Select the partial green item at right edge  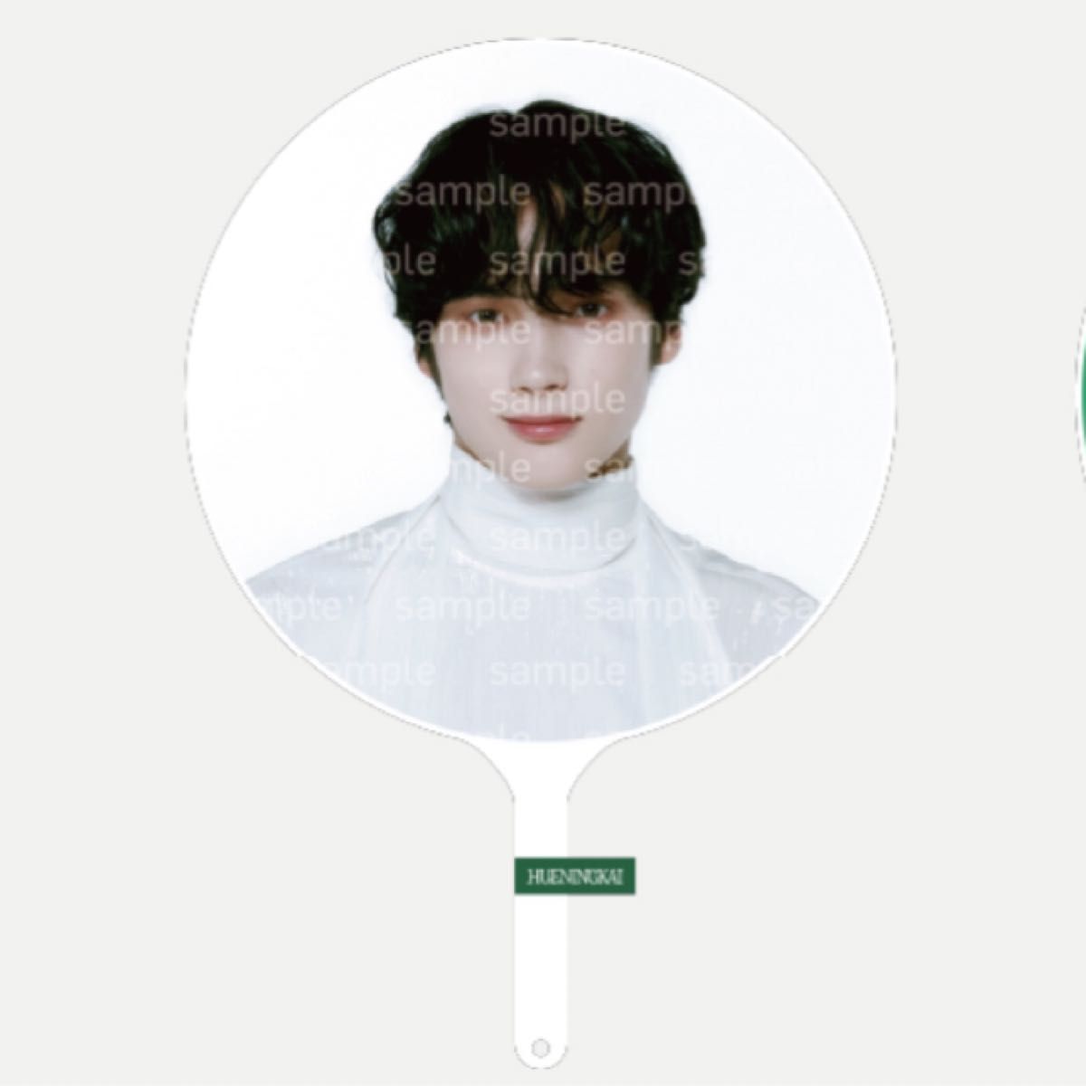pyautogui.click(x=1080, y=398)
